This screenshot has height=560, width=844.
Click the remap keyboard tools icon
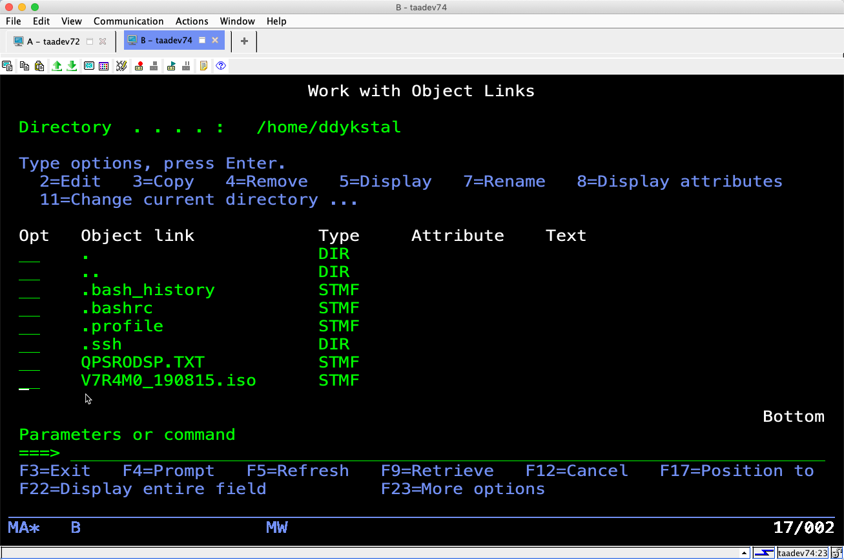(121, 66)
